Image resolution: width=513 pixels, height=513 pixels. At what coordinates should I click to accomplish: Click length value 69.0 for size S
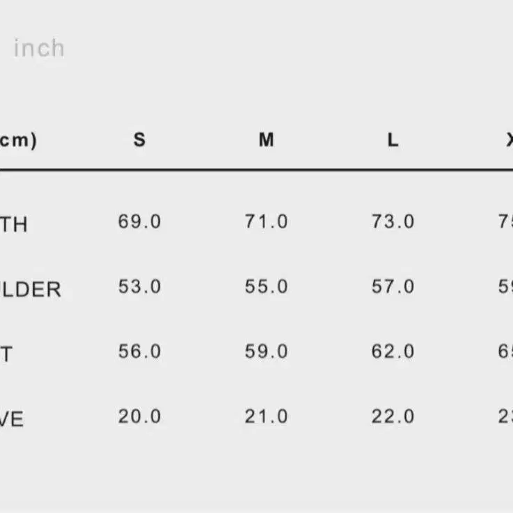pos(140,221)
